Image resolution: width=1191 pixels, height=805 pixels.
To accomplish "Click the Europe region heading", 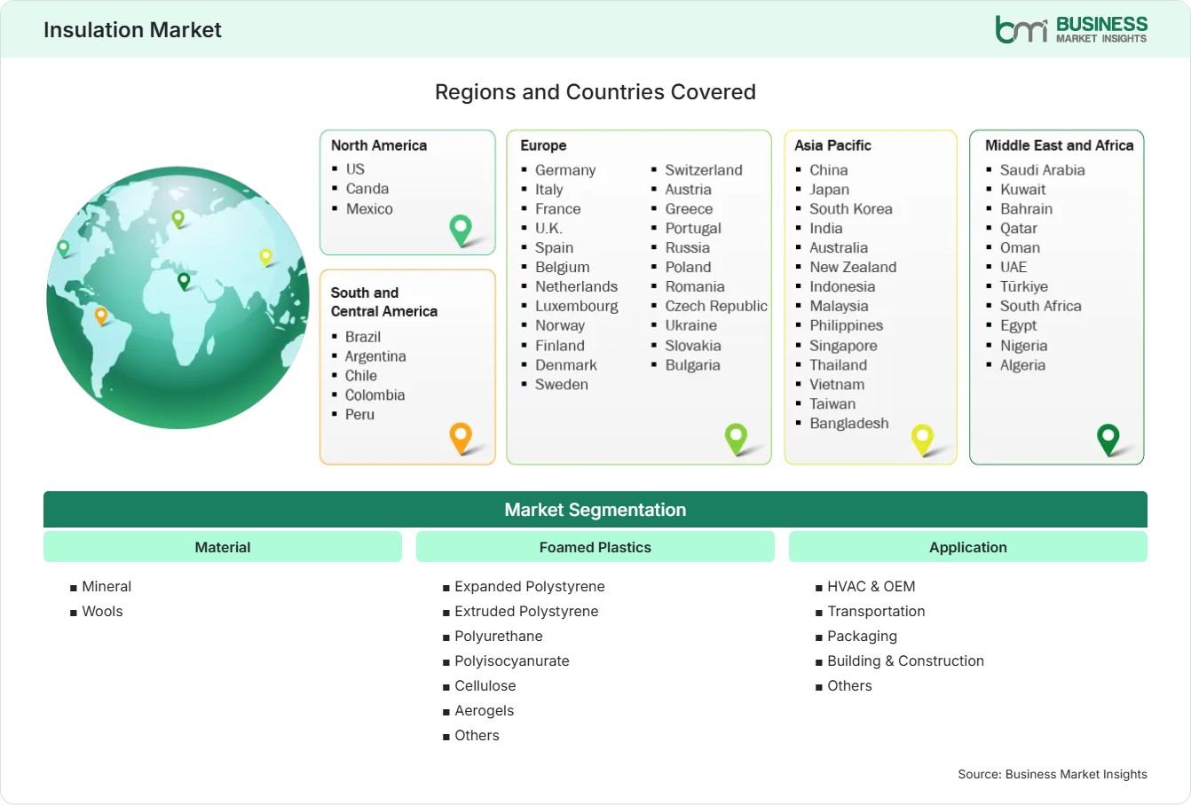I will (543, 145).
